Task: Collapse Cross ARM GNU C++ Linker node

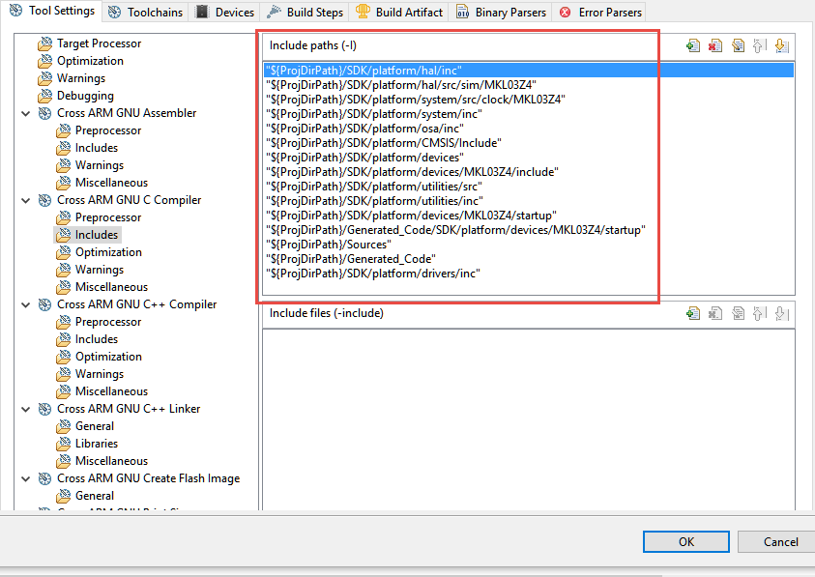Action: tap(25, 409)
